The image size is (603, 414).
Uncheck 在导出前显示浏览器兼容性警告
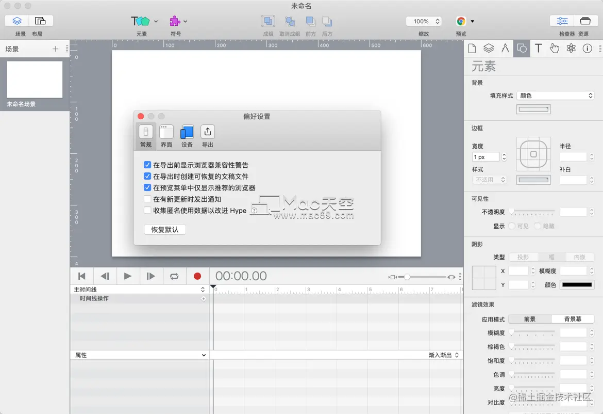click(147, 165)
